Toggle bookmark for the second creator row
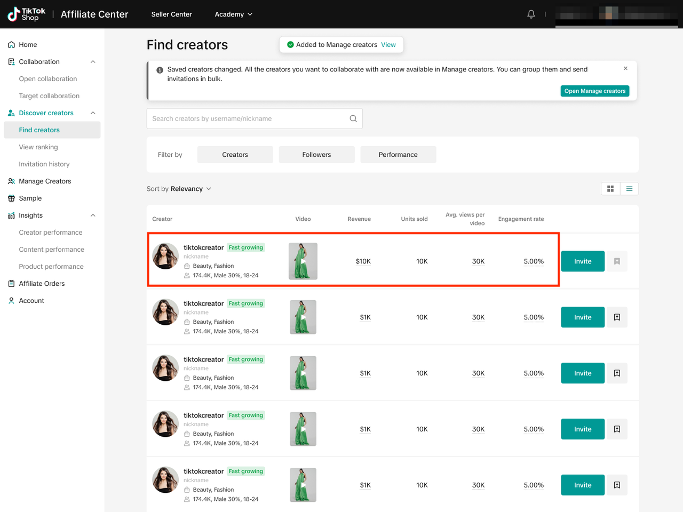This screenshot has height=512, width=683. 617,317
